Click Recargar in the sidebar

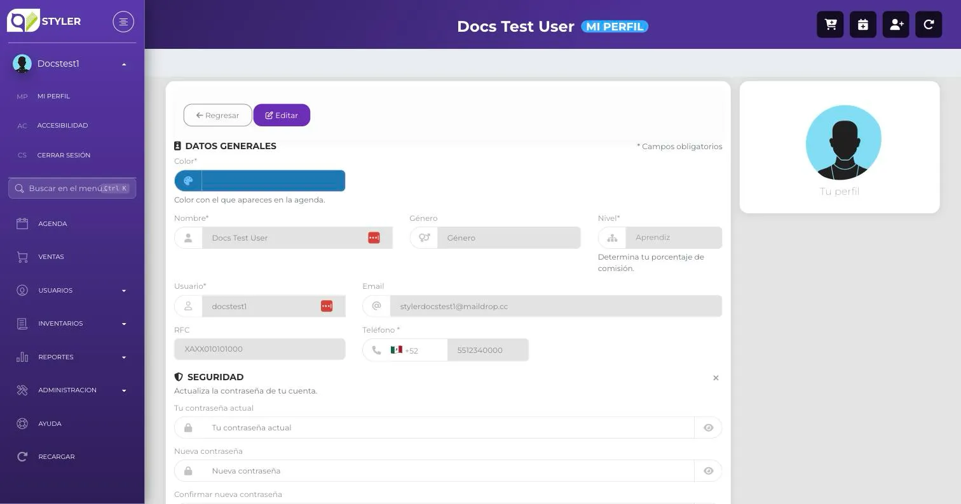coord(57,456)
